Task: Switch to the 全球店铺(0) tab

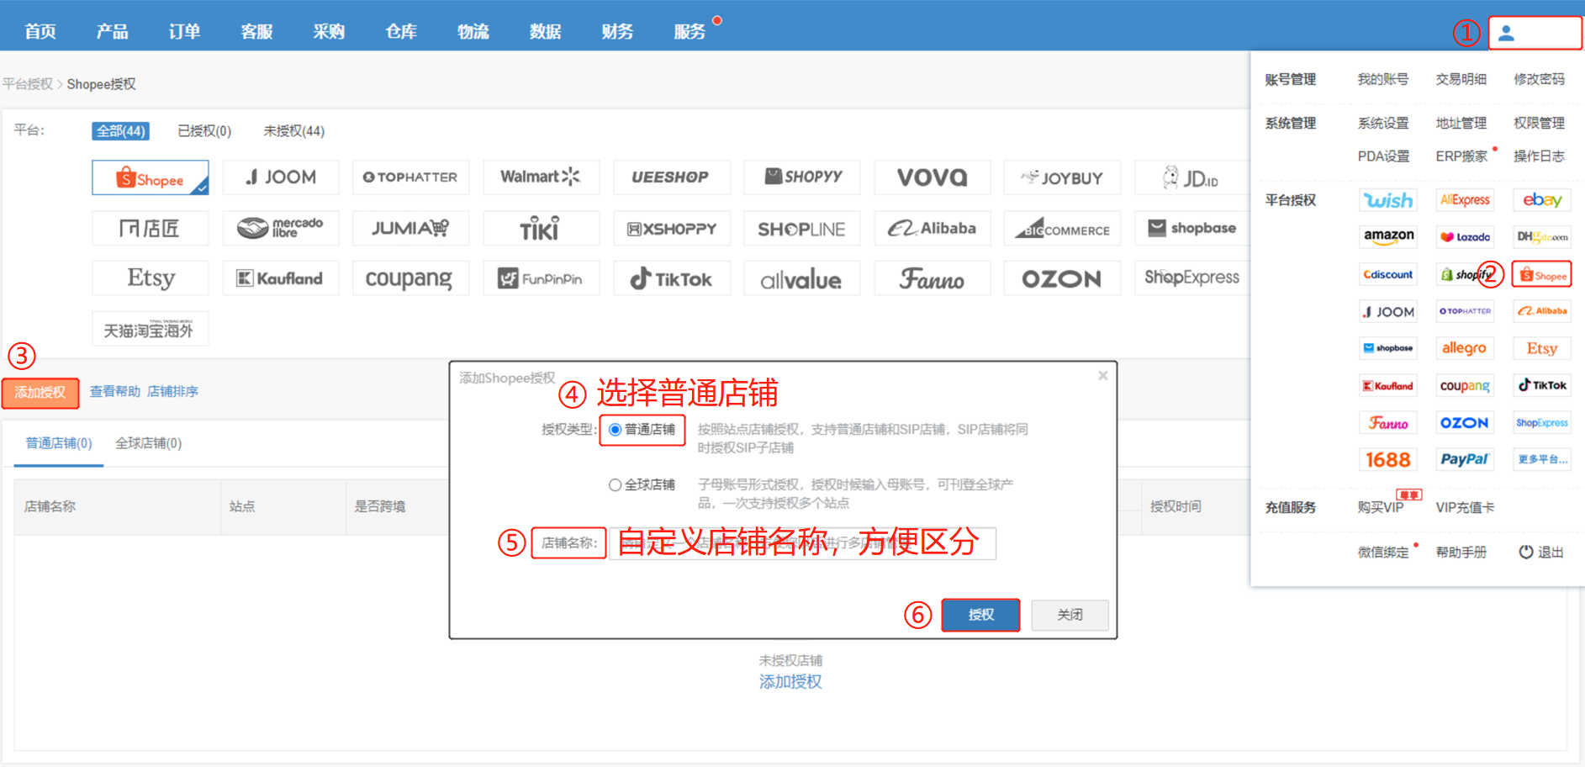Action: pos(148,443)
